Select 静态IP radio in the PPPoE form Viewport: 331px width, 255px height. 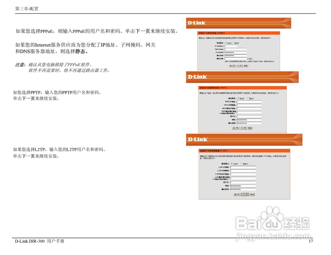click(x=234, y=43)
